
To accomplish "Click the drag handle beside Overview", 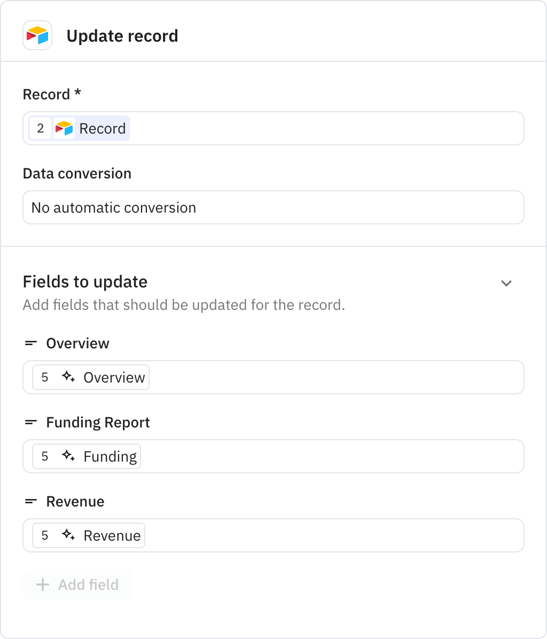I will [30, 343].
